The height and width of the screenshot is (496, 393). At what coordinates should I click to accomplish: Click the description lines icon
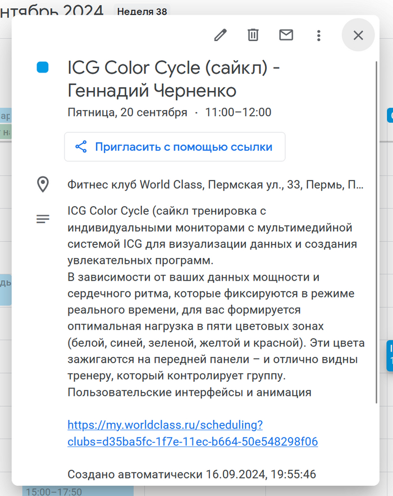43,219
